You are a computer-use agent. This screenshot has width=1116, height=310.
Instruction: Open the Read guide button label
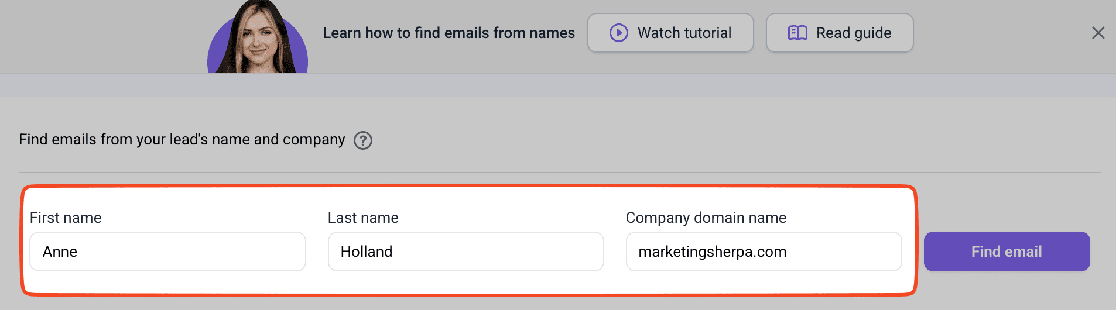[853, 33]
